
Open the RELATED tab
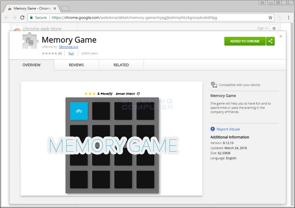(121, 65)
